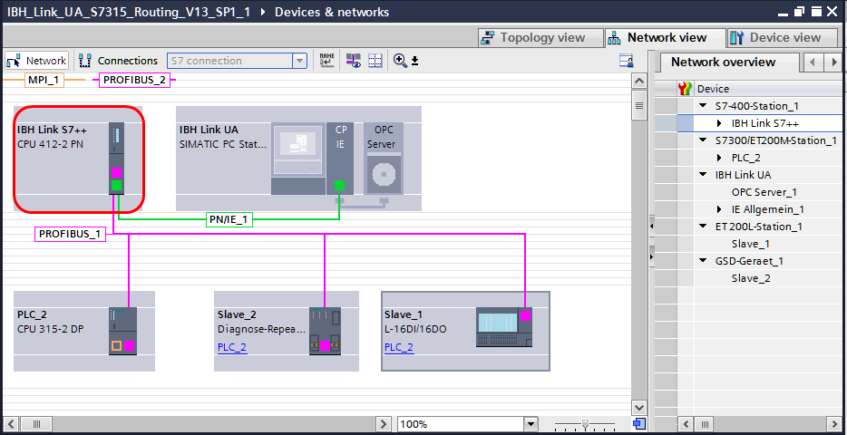
Task: Select the CPU 315-2 DP device icon in PLC_2
Action: [x=122, y=331]
